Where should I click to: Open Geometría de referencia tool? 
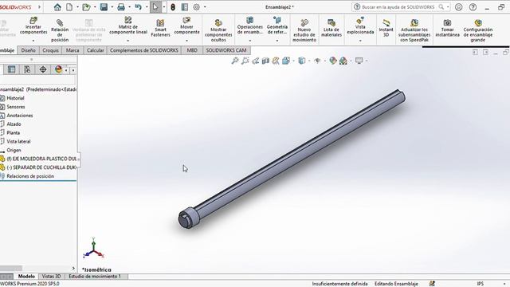click(277, 26)
